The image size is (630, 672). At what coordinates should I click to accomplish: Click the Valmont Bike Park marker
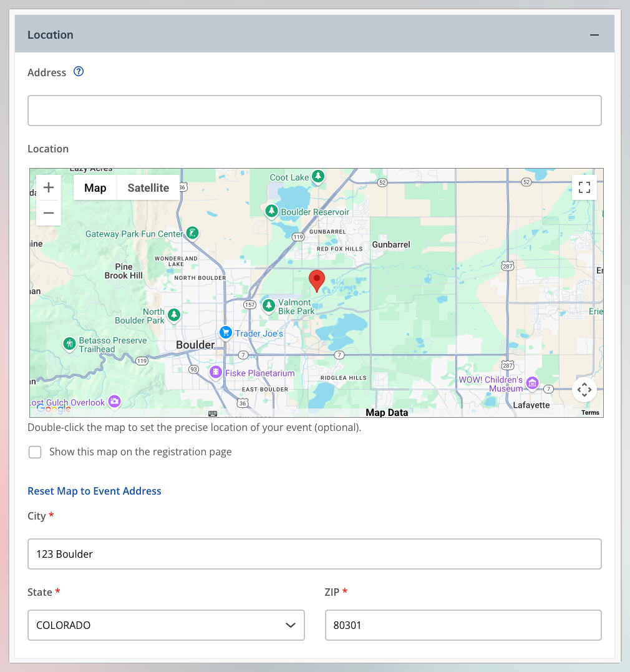click(268, 306)
